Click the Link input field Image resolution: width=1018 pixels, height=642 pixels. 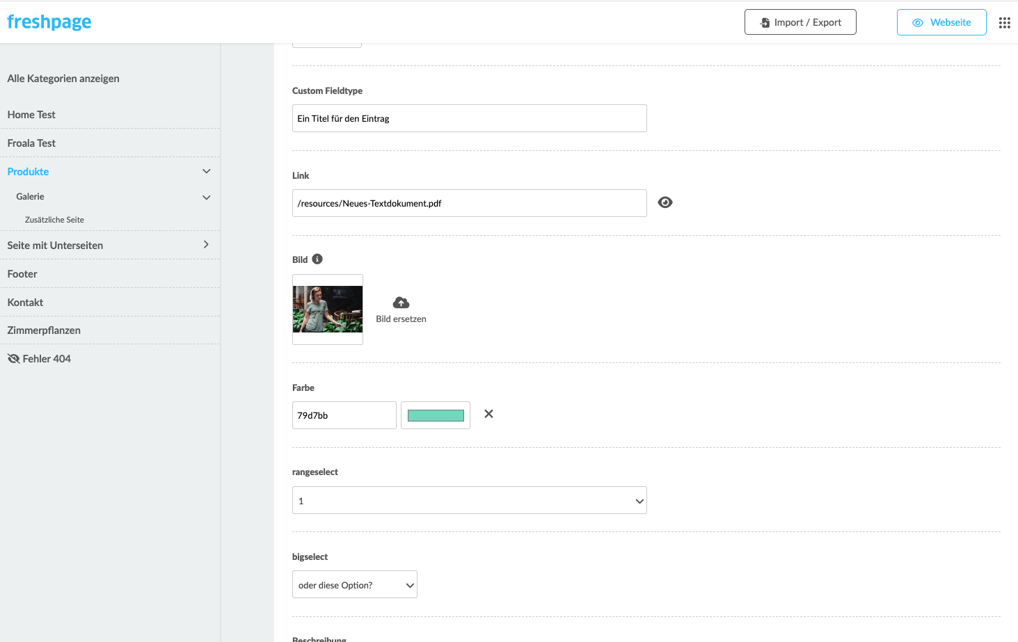click(470, 203)
